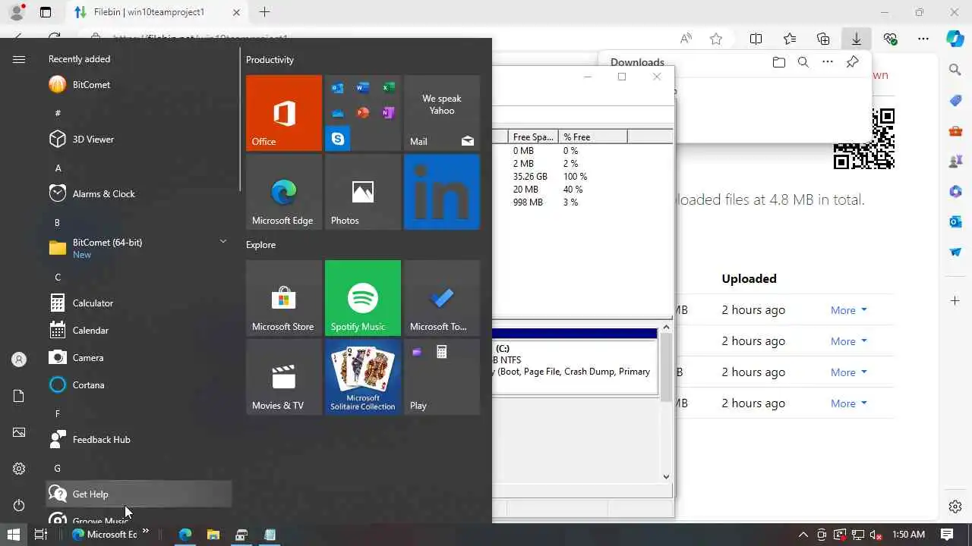Open Task View on the taskbar
Image resolution: width=972 pixels, height=546 pixels.
(41, 535)
